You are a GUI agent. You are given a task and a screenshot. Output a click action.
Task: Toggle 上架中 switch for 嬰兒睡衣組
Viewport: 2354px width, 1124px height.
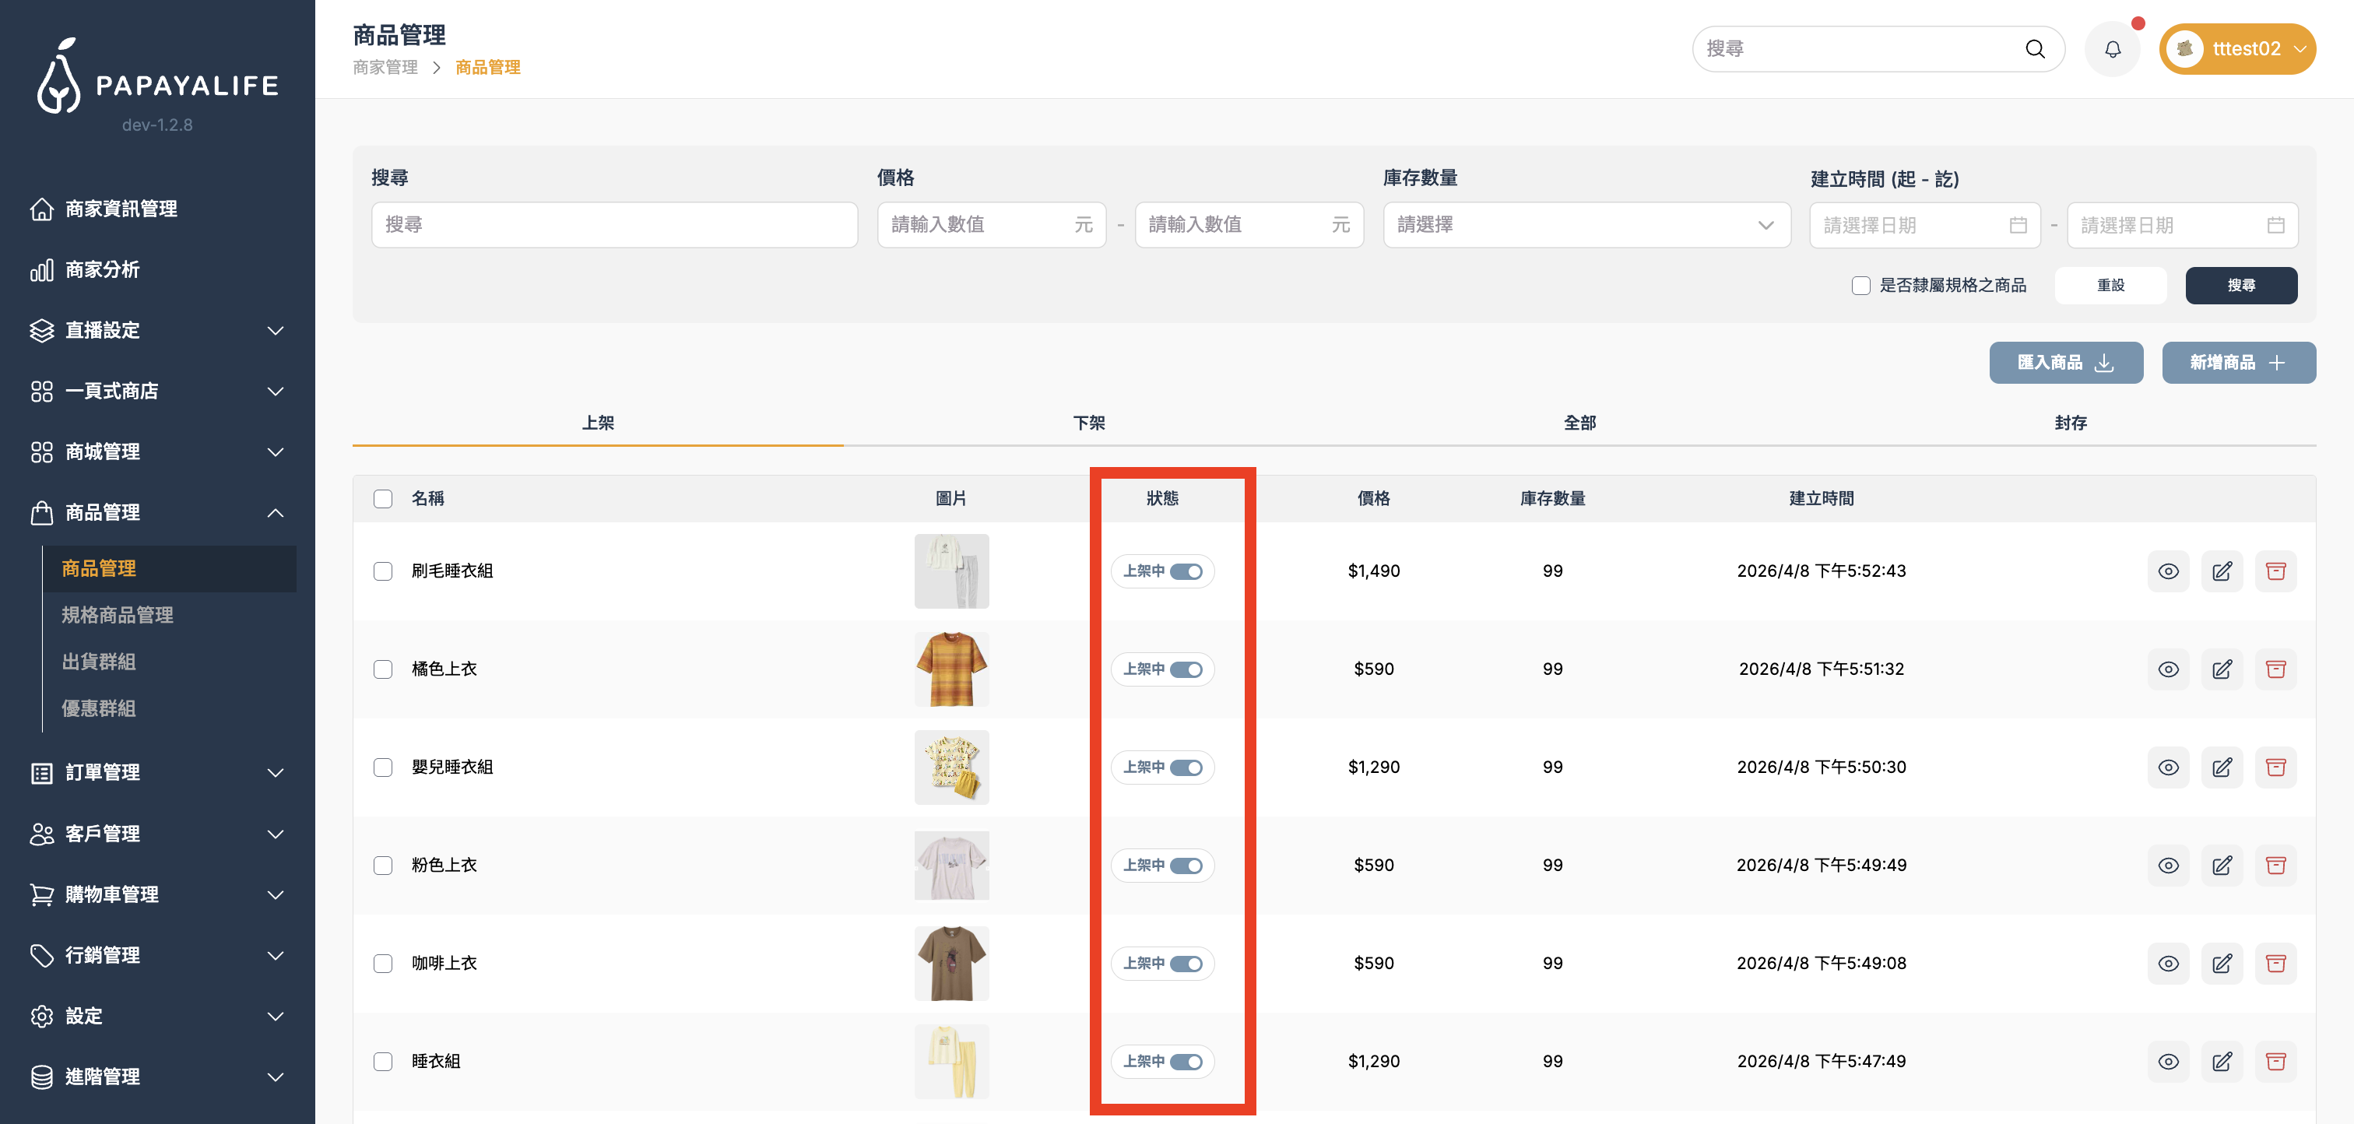(x=1186, y=767)
